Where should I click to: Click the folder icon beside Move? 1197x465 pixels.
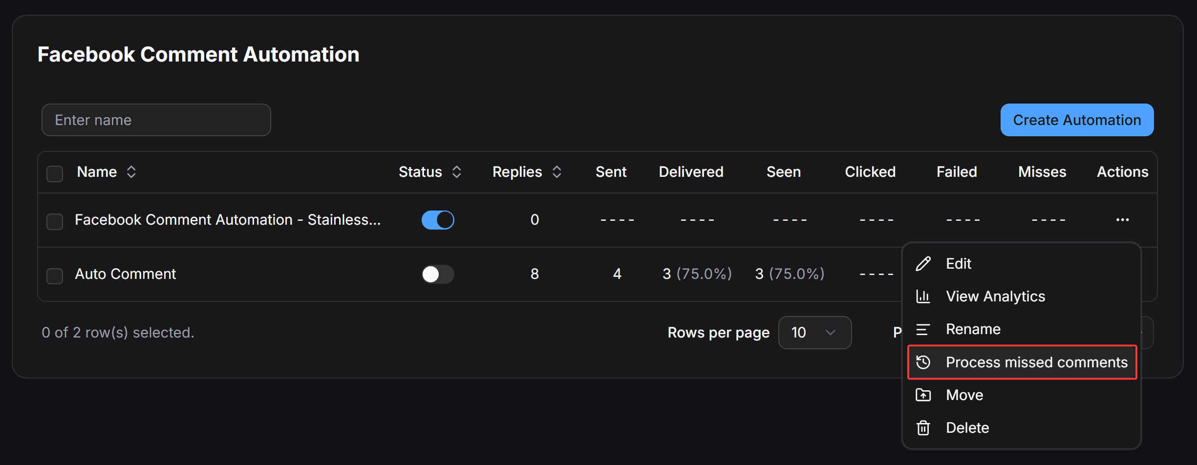pyautogui.click(x=923, y=395)
